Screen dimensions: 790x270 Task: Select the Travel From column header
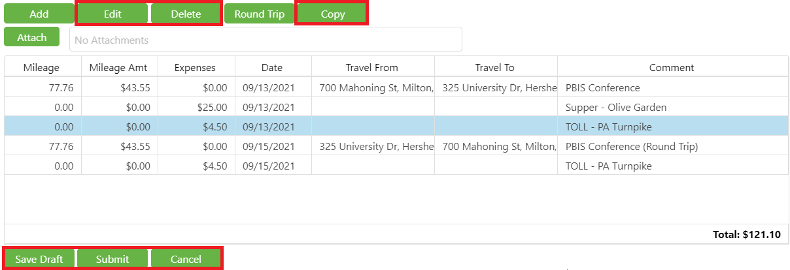tap(371, 67)
